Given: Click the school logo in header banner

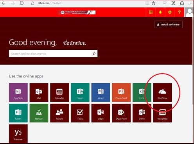Looking at the screenshot, I should [x=77, y=12].
